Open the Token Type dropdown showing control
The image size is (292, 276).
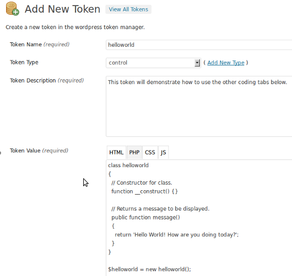click(154, 63)
